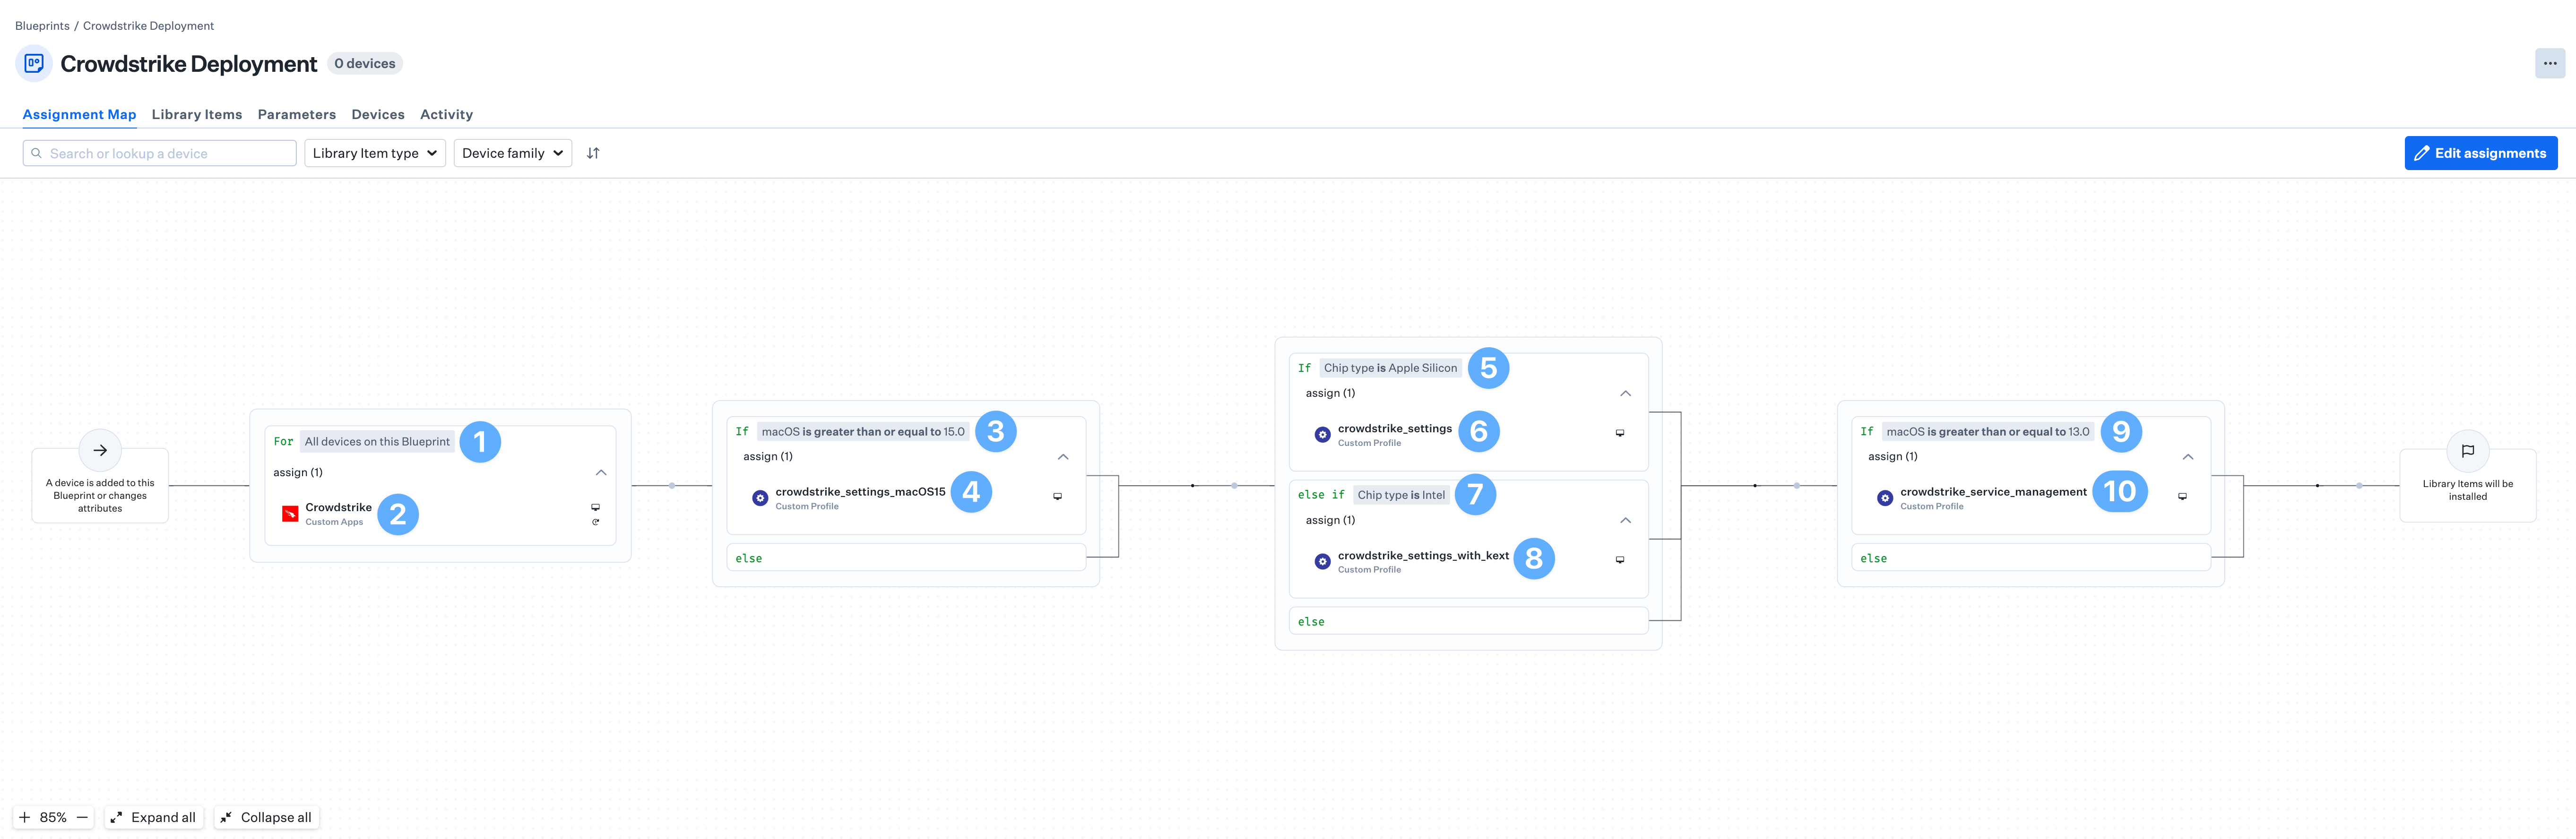Select the Chip type is Apple Silicon condition
2576x839 pixels.
click(1390, 368)
